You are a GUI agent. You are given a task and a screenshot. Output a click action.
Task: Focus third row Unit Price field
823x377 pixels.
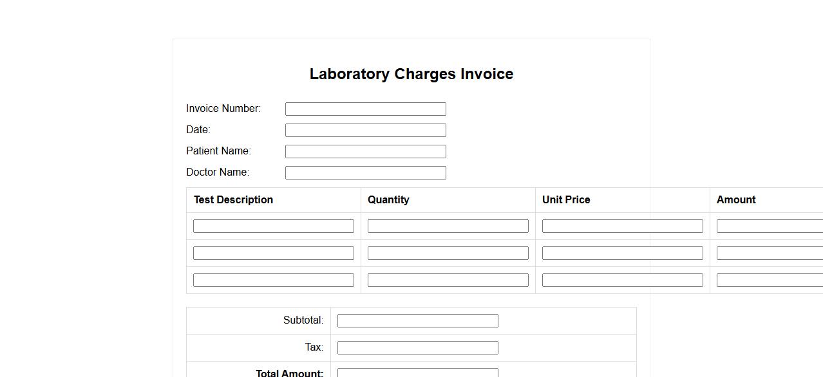click(622, 280)
